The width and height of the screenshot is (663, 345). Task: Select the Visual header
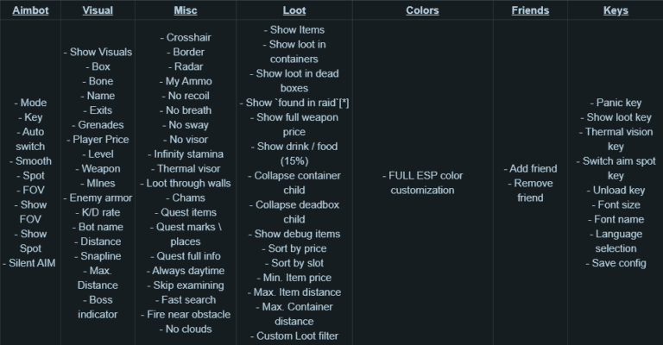click(98, 10)
